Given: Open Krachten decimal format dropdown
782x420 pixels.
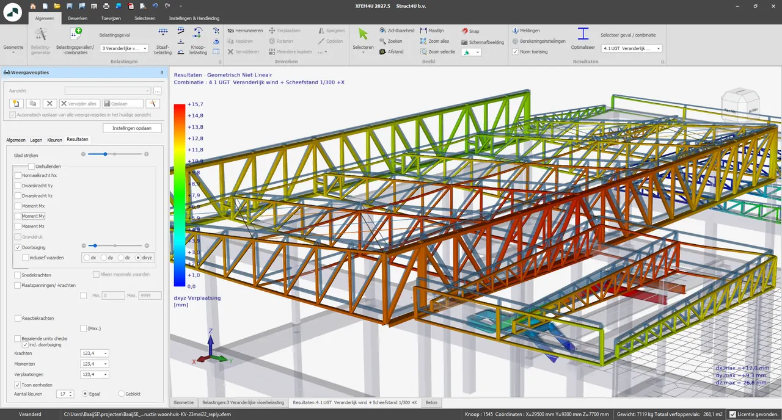Looking at the screenshot, I should 95,353.
